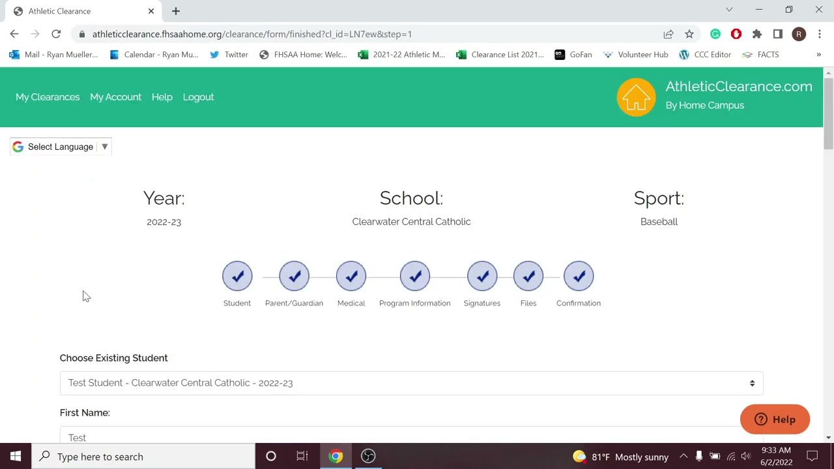
Task: Go to the Confirmation step circle
Action: [x=579, y=276]
